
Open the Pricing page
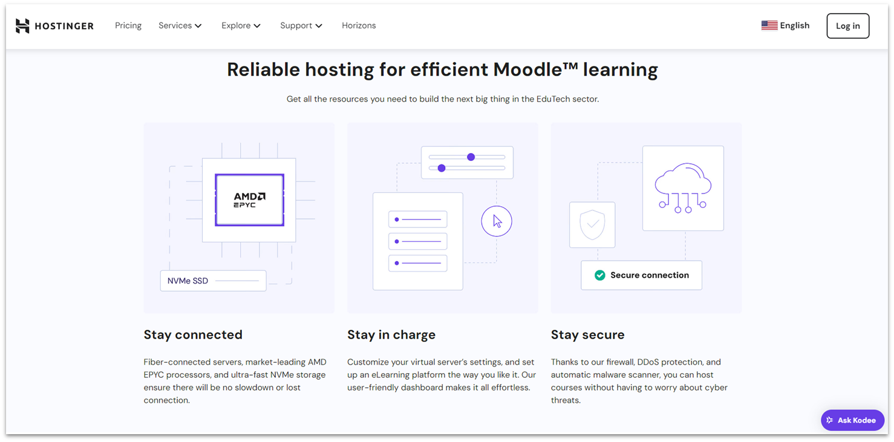(x=128, y=25)
